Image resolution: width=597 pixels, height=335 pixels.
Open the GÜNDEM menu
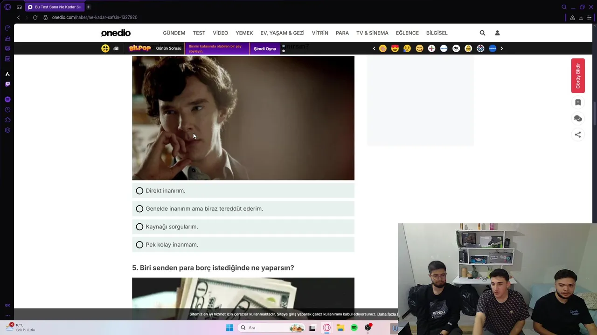[x=174, y=33]
